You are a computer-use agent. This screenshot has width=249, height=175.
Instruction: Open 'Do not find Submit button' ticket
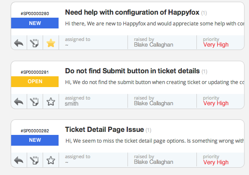click(x=132, y=71)
